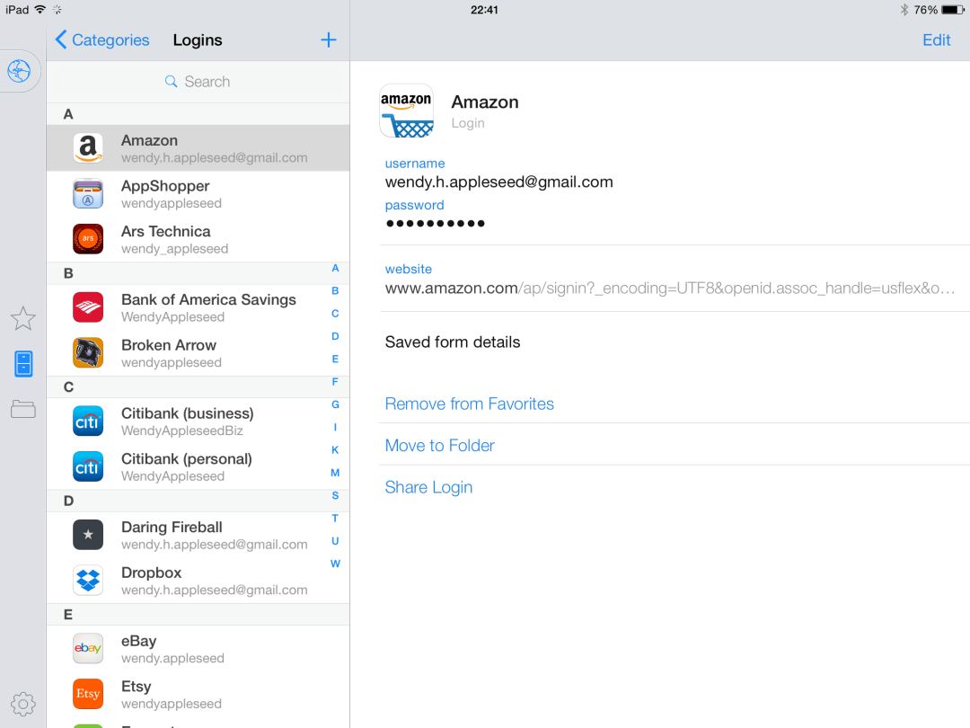Jump to index letter C
The height and width of the screenshot is (728, 970).
point(335,314)
